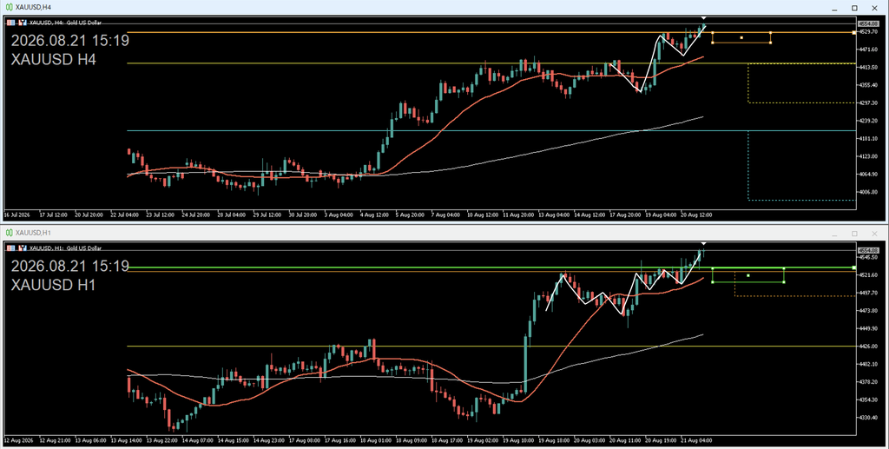
Task: Click the 4521.60 price axis label
Action: pos(868,275)
